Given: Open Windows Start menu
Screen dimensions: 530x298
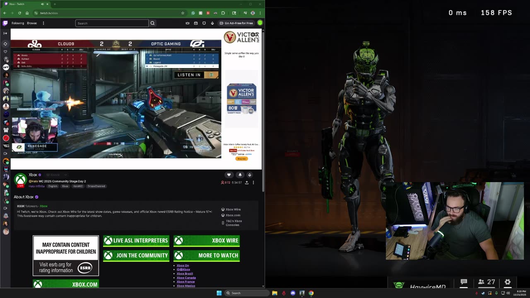Looking at the screenshot, I should (219, 293).
